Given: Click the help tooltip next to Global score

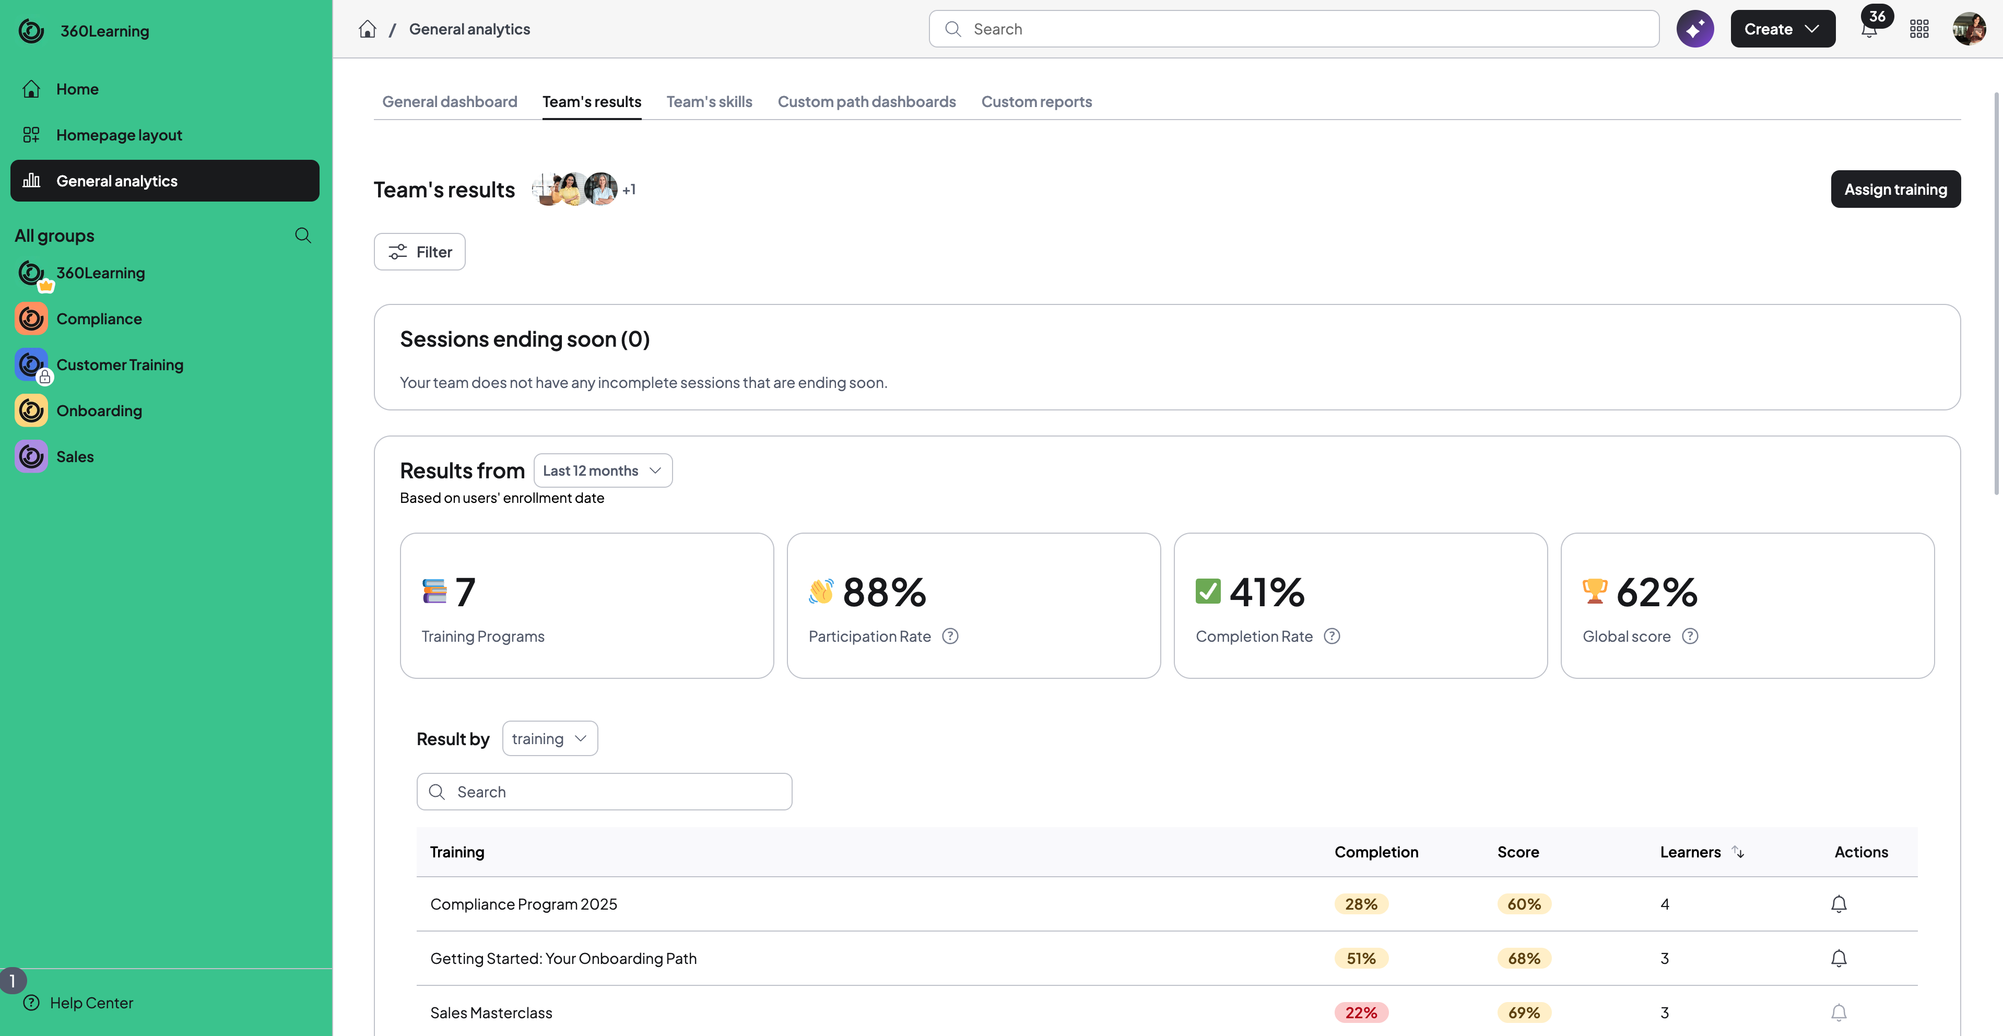Looking at the screenshot, I should [x=1690, y=635].
